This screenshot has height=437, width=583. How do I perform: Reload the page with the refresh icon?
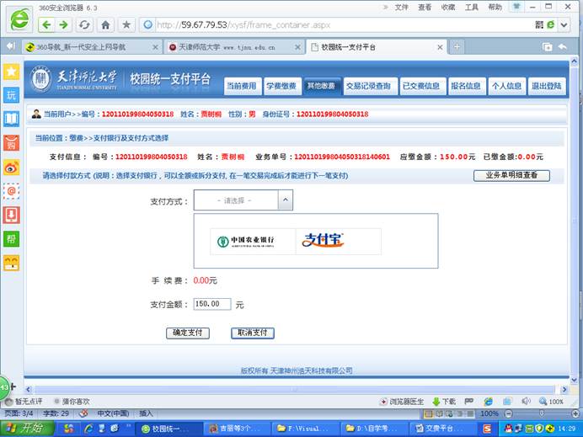tap(84, 25)
